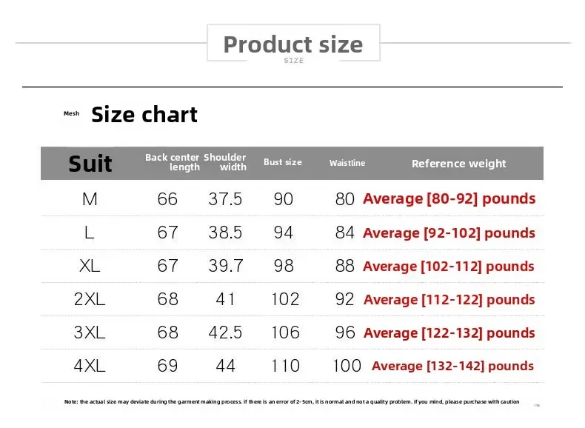
Task: Click the 2XL size row label
Action: [x=90, y=299]
